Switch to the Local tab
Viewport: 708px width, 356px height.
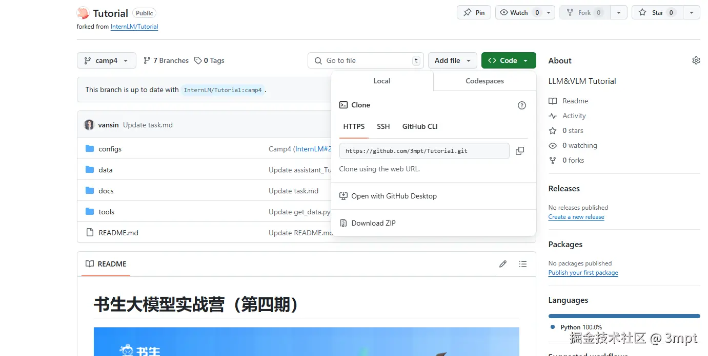tap(382, 81)
